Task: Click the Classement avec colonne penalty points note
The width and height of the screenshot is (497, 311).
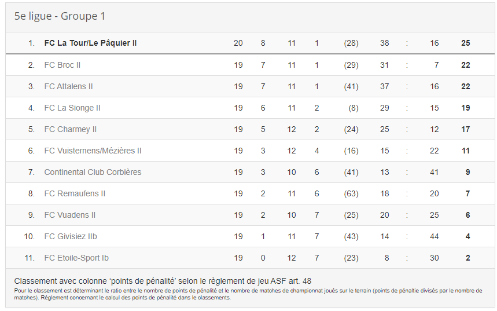Action: pyautogui.click(x=163, y=281)
